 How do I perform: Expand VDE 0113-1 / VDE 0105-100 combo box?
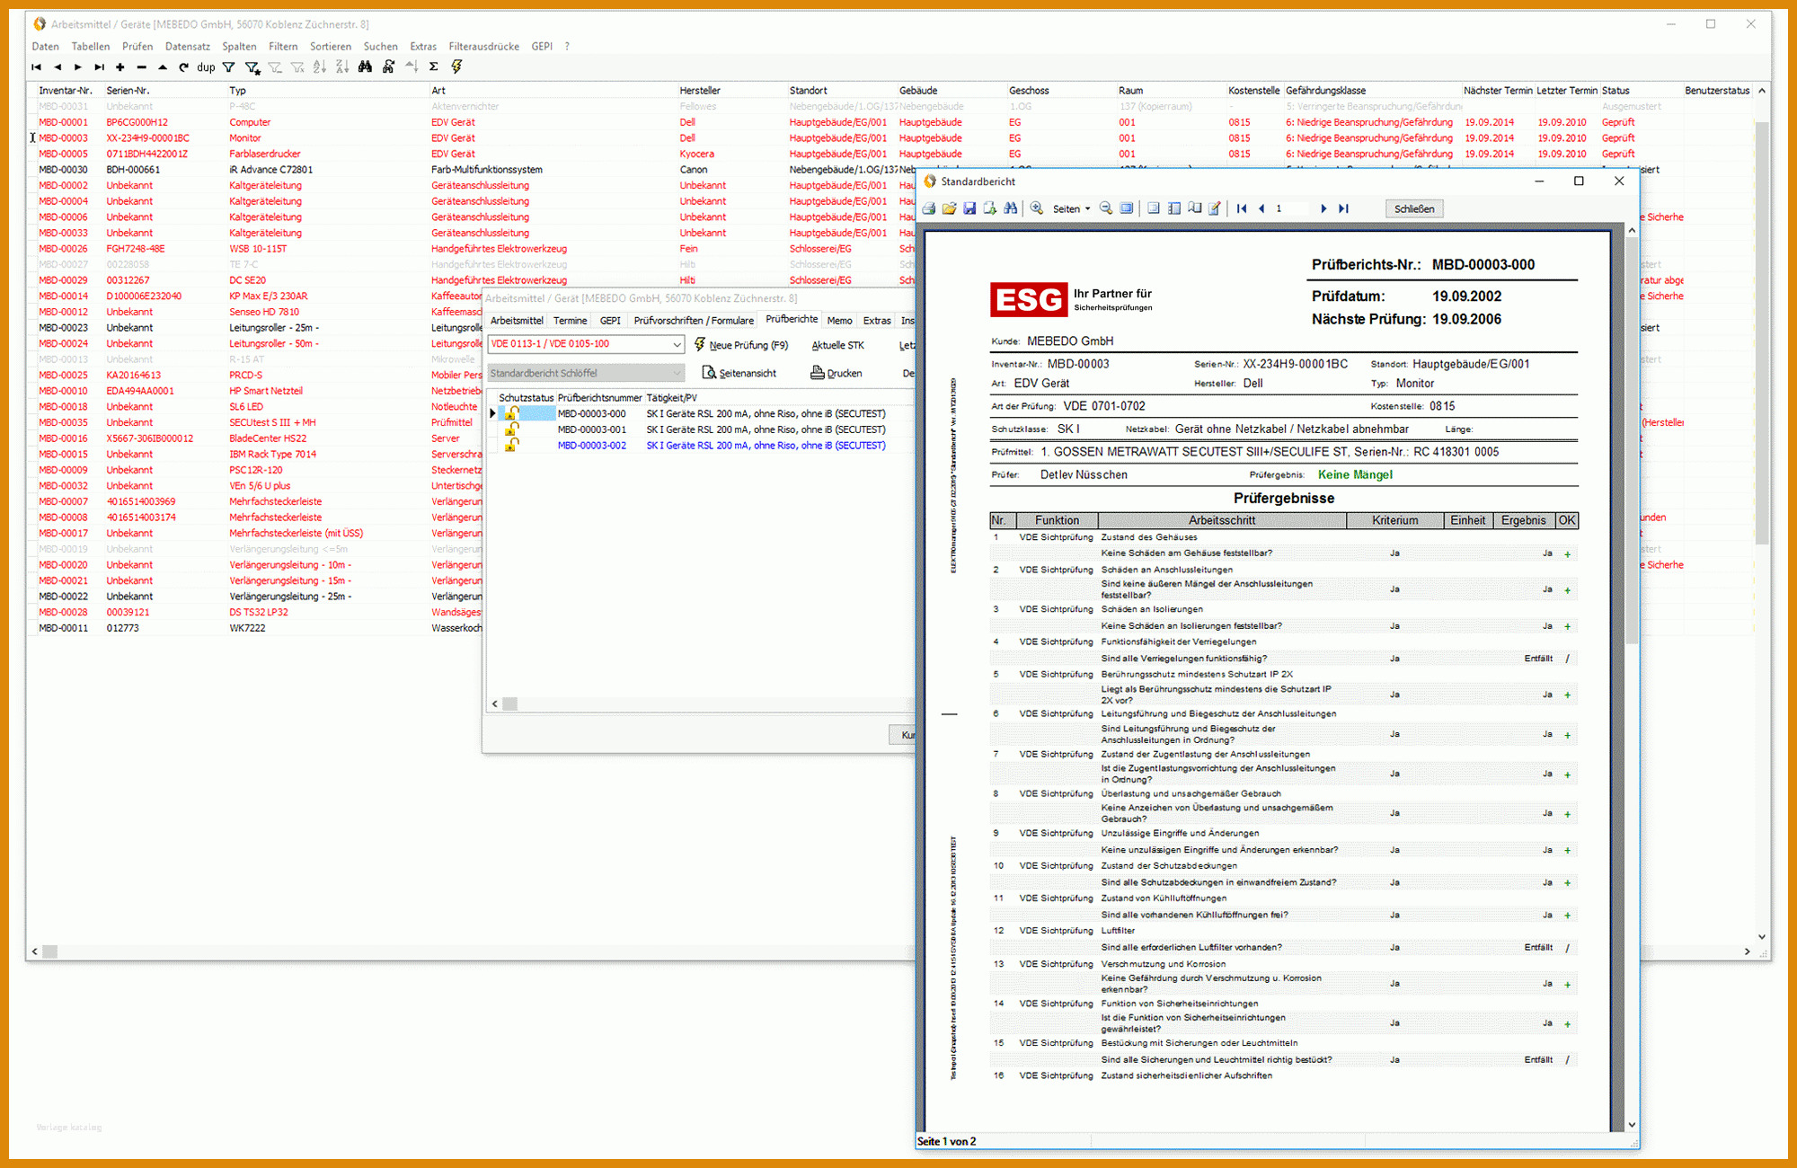[x=677, y=344]
